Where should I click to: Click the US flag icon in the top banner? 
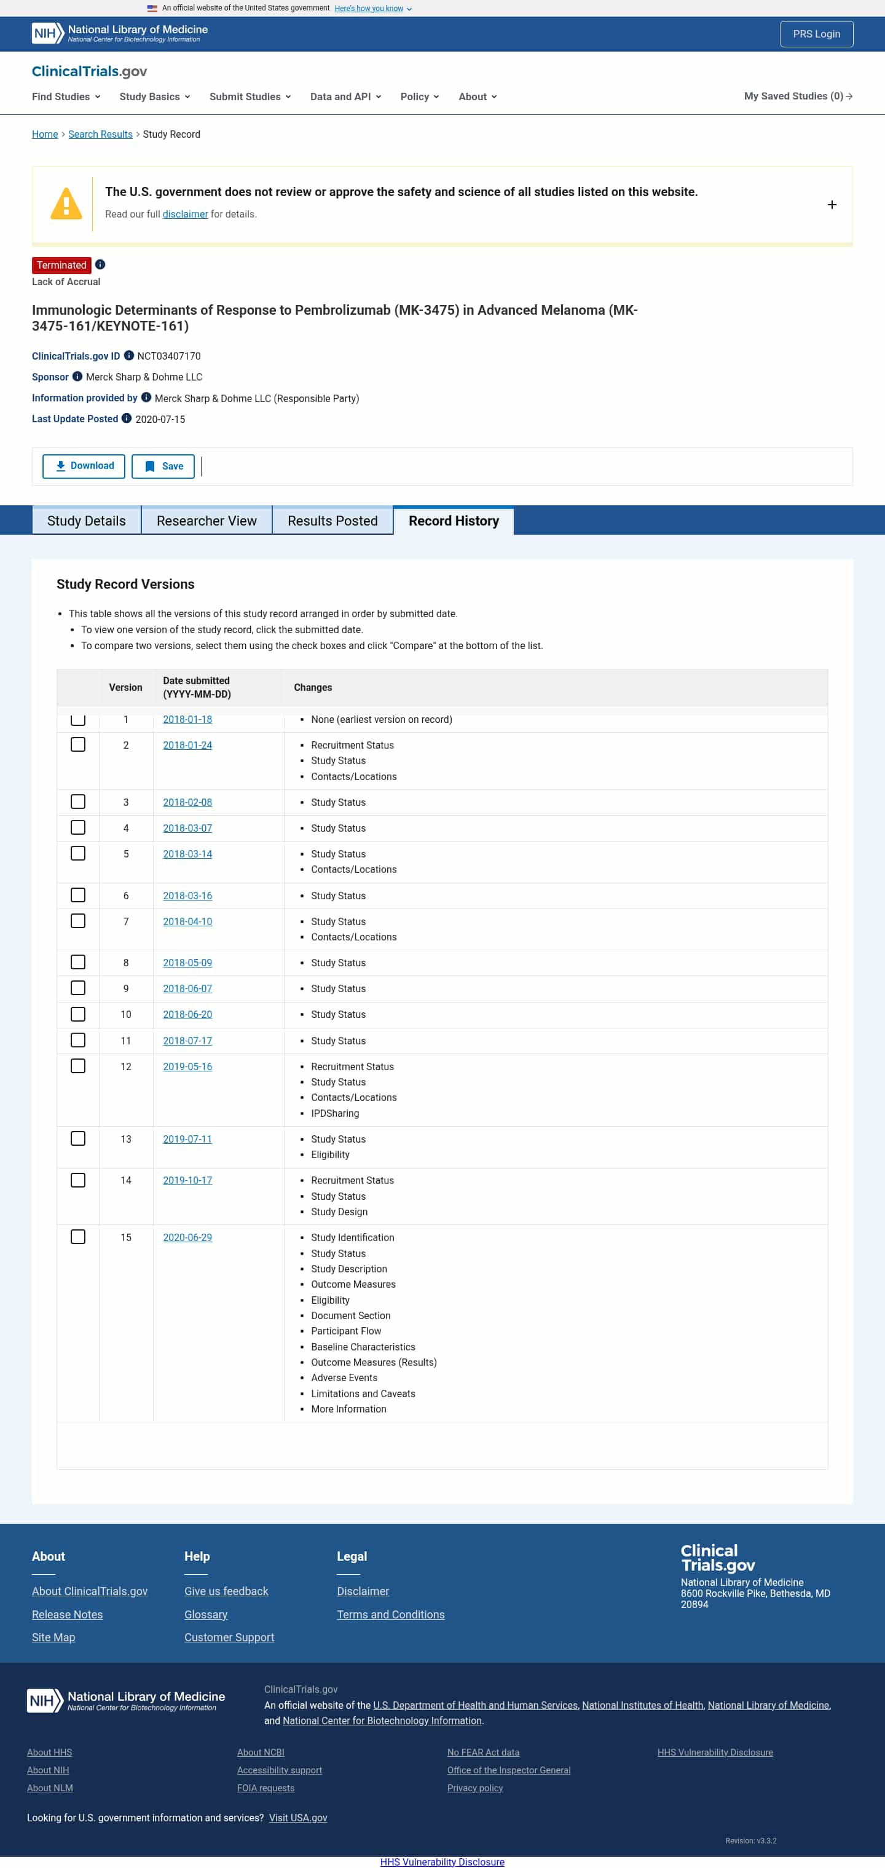coord(152,8)
